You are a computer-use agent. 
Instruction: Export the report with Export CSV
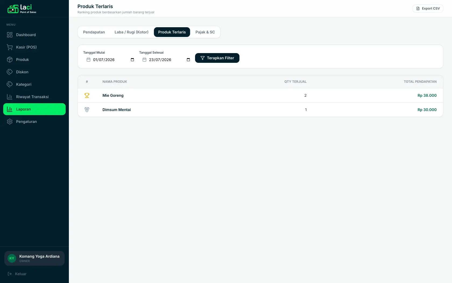428,9
